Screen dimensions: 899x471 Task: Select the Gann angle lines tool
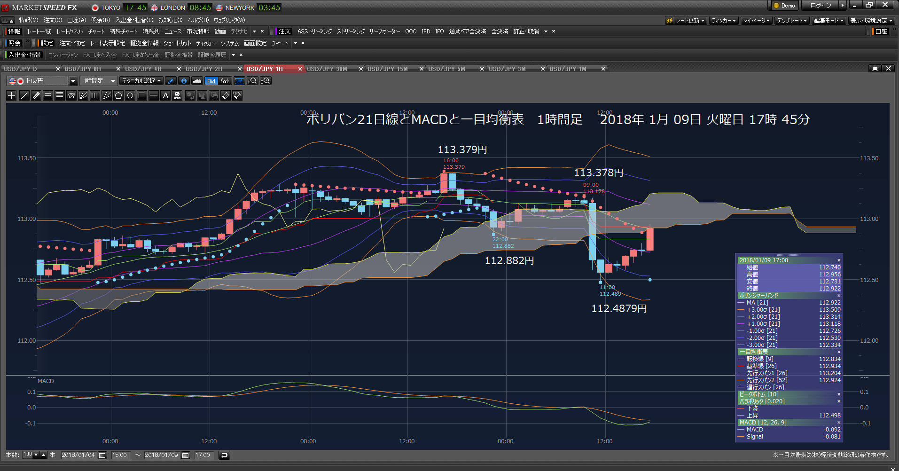(x=107, y=95)
